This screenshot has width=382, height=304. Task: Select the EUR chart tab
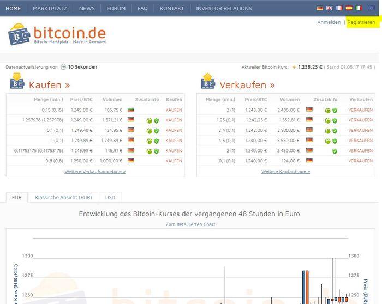17,197
